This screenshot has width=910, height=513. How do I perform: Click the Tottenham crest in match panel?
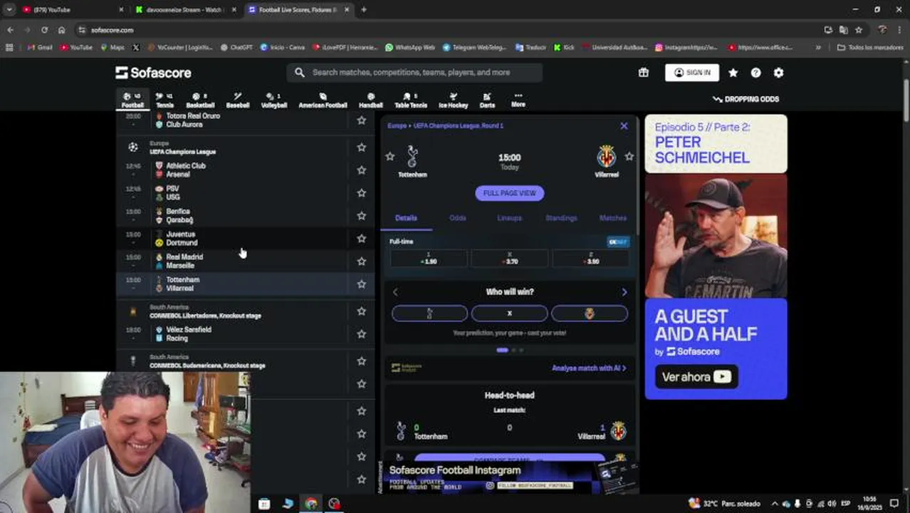(412, 157)
